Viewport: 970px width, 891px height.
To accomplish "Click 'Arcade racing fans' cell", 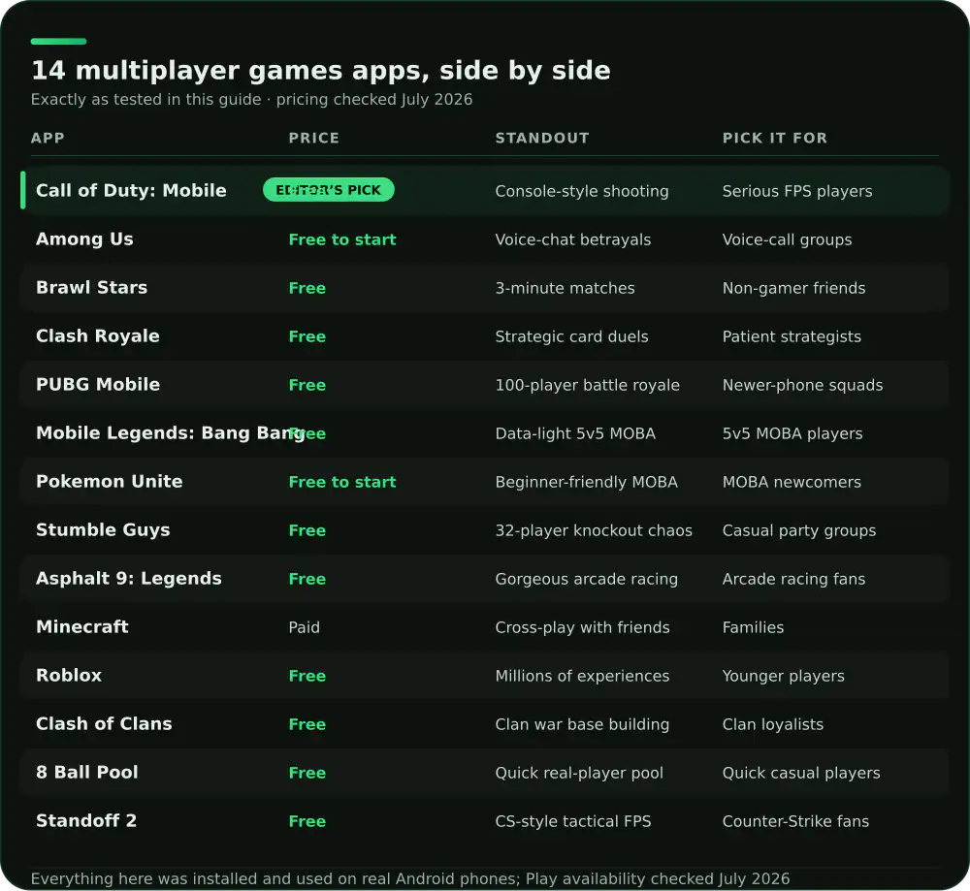I will click(x=793, y=579).
